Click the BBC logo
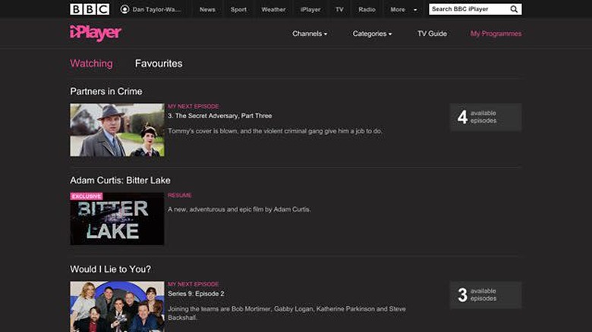The height and width of the screenshot is (332, 592). (90, 9)
